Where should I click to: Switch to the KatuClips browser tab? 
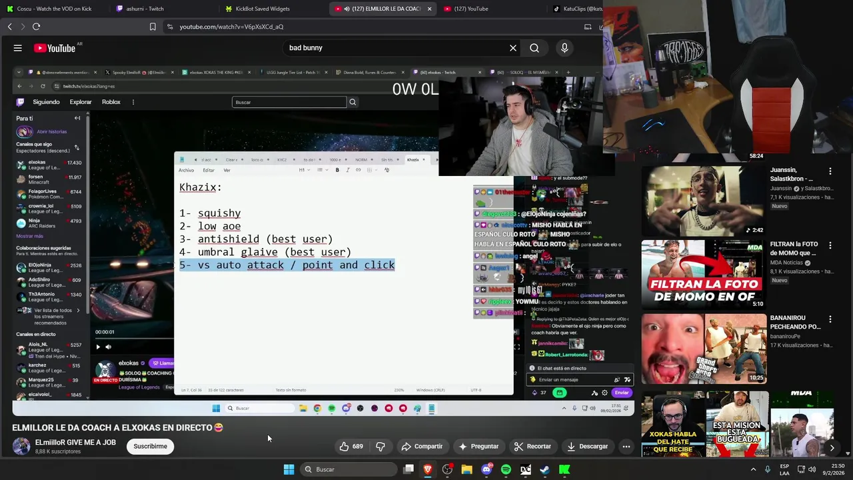pos(578,9)
